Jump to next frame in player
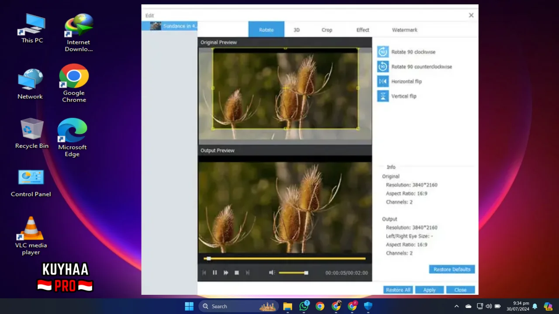This screenshot has width=559, height=314. click(248, 273)
